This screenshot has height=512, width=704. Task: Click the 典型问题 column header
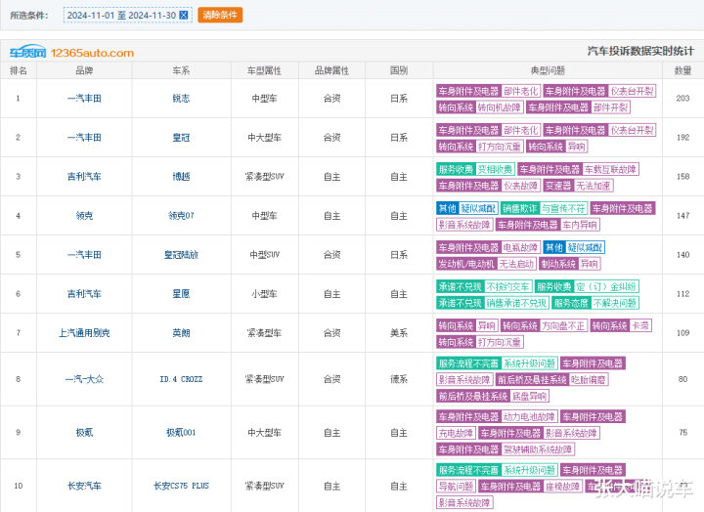(x=548, y=70)
